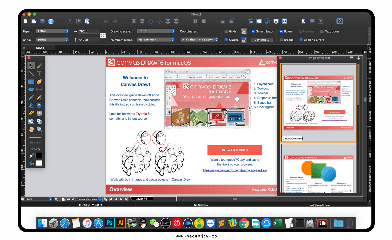The height and width of the screenshot is (240, 392).
Task: Click the page width field 792 pt
Action: pos(88,31)
